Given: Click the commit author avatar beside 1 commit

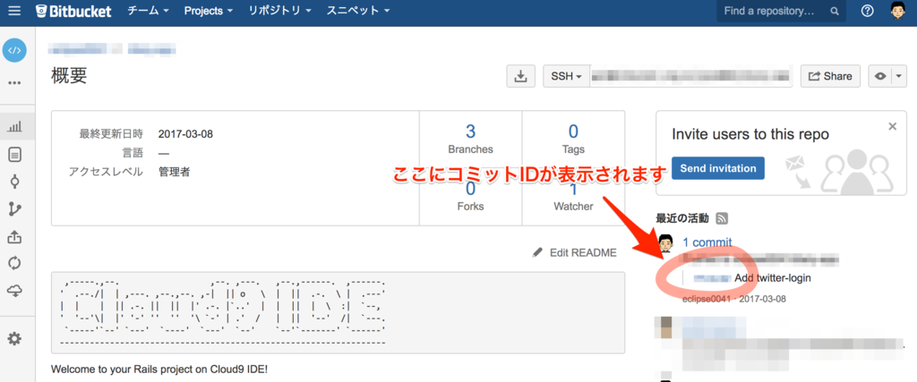Looking at the screenshot, I should pyautogui.click(x=666, y=243).
